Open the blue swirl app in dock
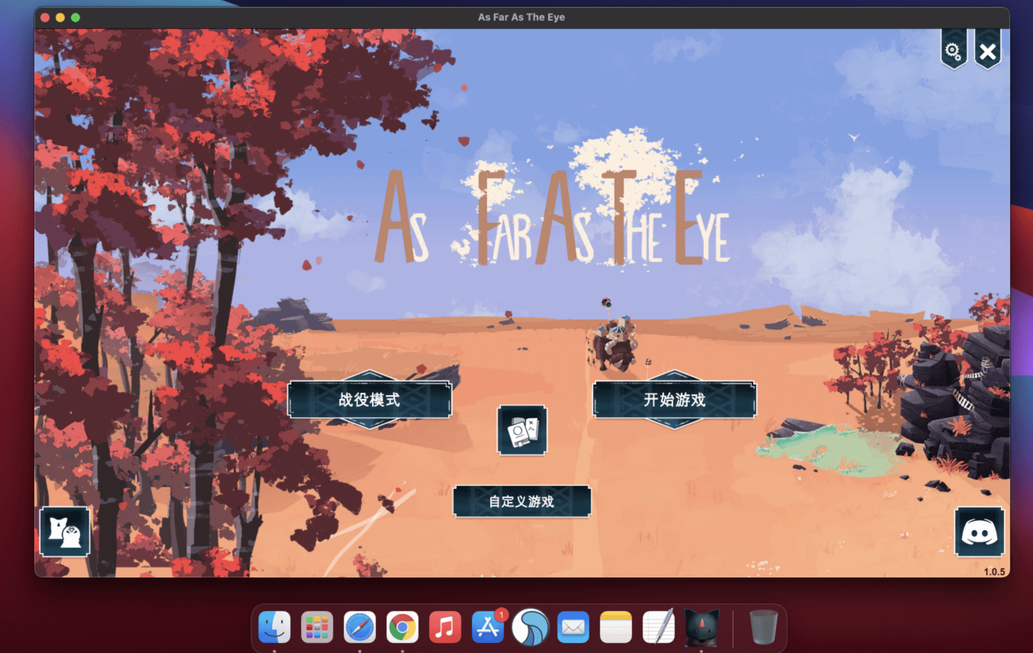1033x653 pixels. click(x=530, y=627)
